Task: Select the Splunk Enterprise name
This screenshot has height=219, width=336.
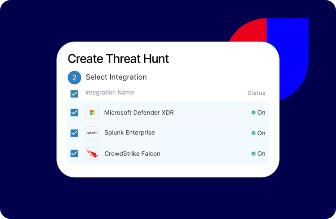Action: pos(129,133)
